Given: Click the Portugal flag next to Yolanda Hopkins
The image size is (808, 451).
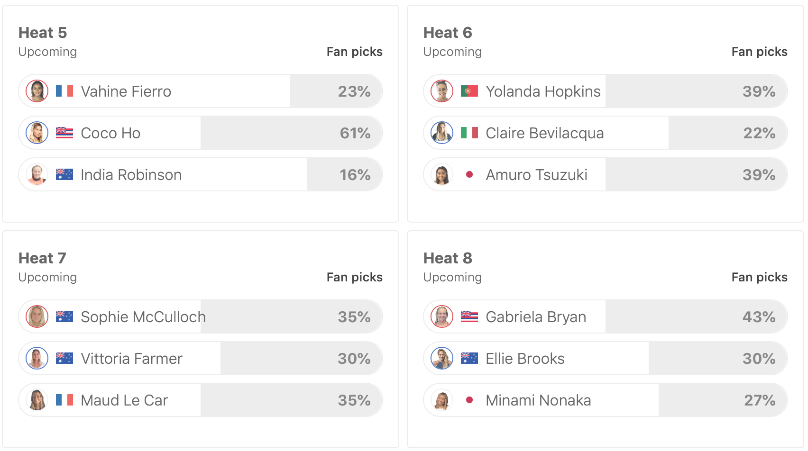Looking at the screenshot, I should (469, 91).
